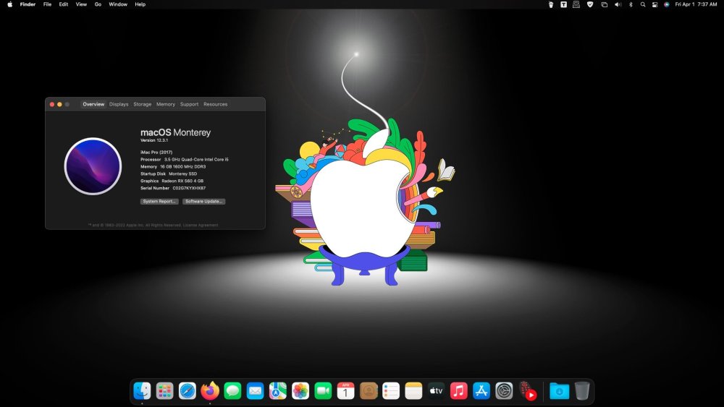This screenshot has height=407, width=724.
Task: Open App Store in Dock
Action: coord(481,391)
